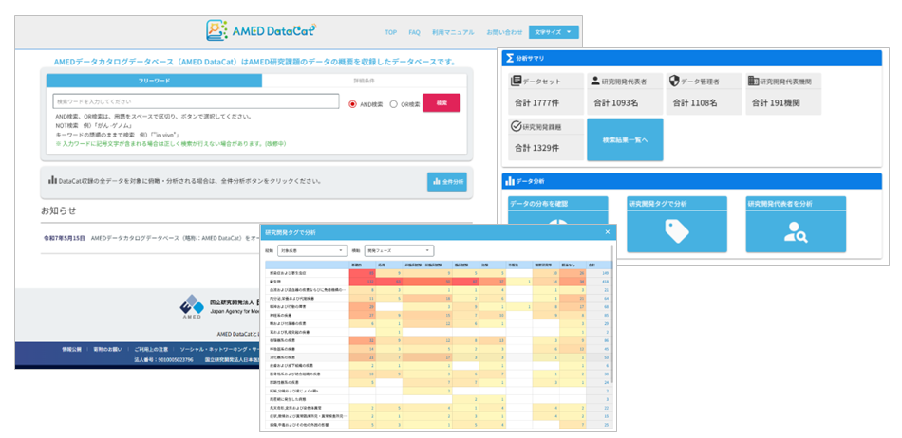Image resolution: width=902 pixels, height=438 pixels.
Task: Click the 合計 1093名 value
Action: click(x=616, y=103)
